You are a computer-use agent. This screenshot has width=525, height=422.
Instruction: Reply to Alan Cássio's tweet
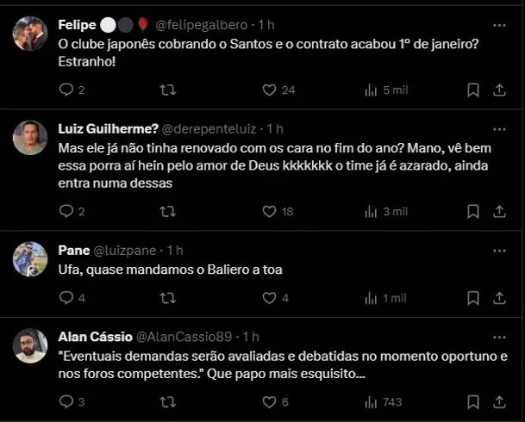(x=66, y=401)
